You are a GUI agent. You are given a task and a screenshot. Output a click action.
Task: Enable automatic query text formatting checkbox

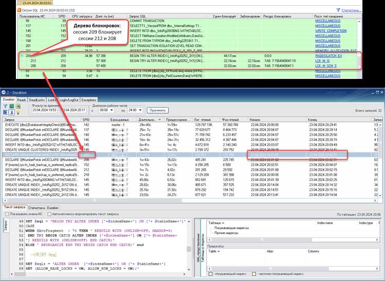click(x=49, y=214)
